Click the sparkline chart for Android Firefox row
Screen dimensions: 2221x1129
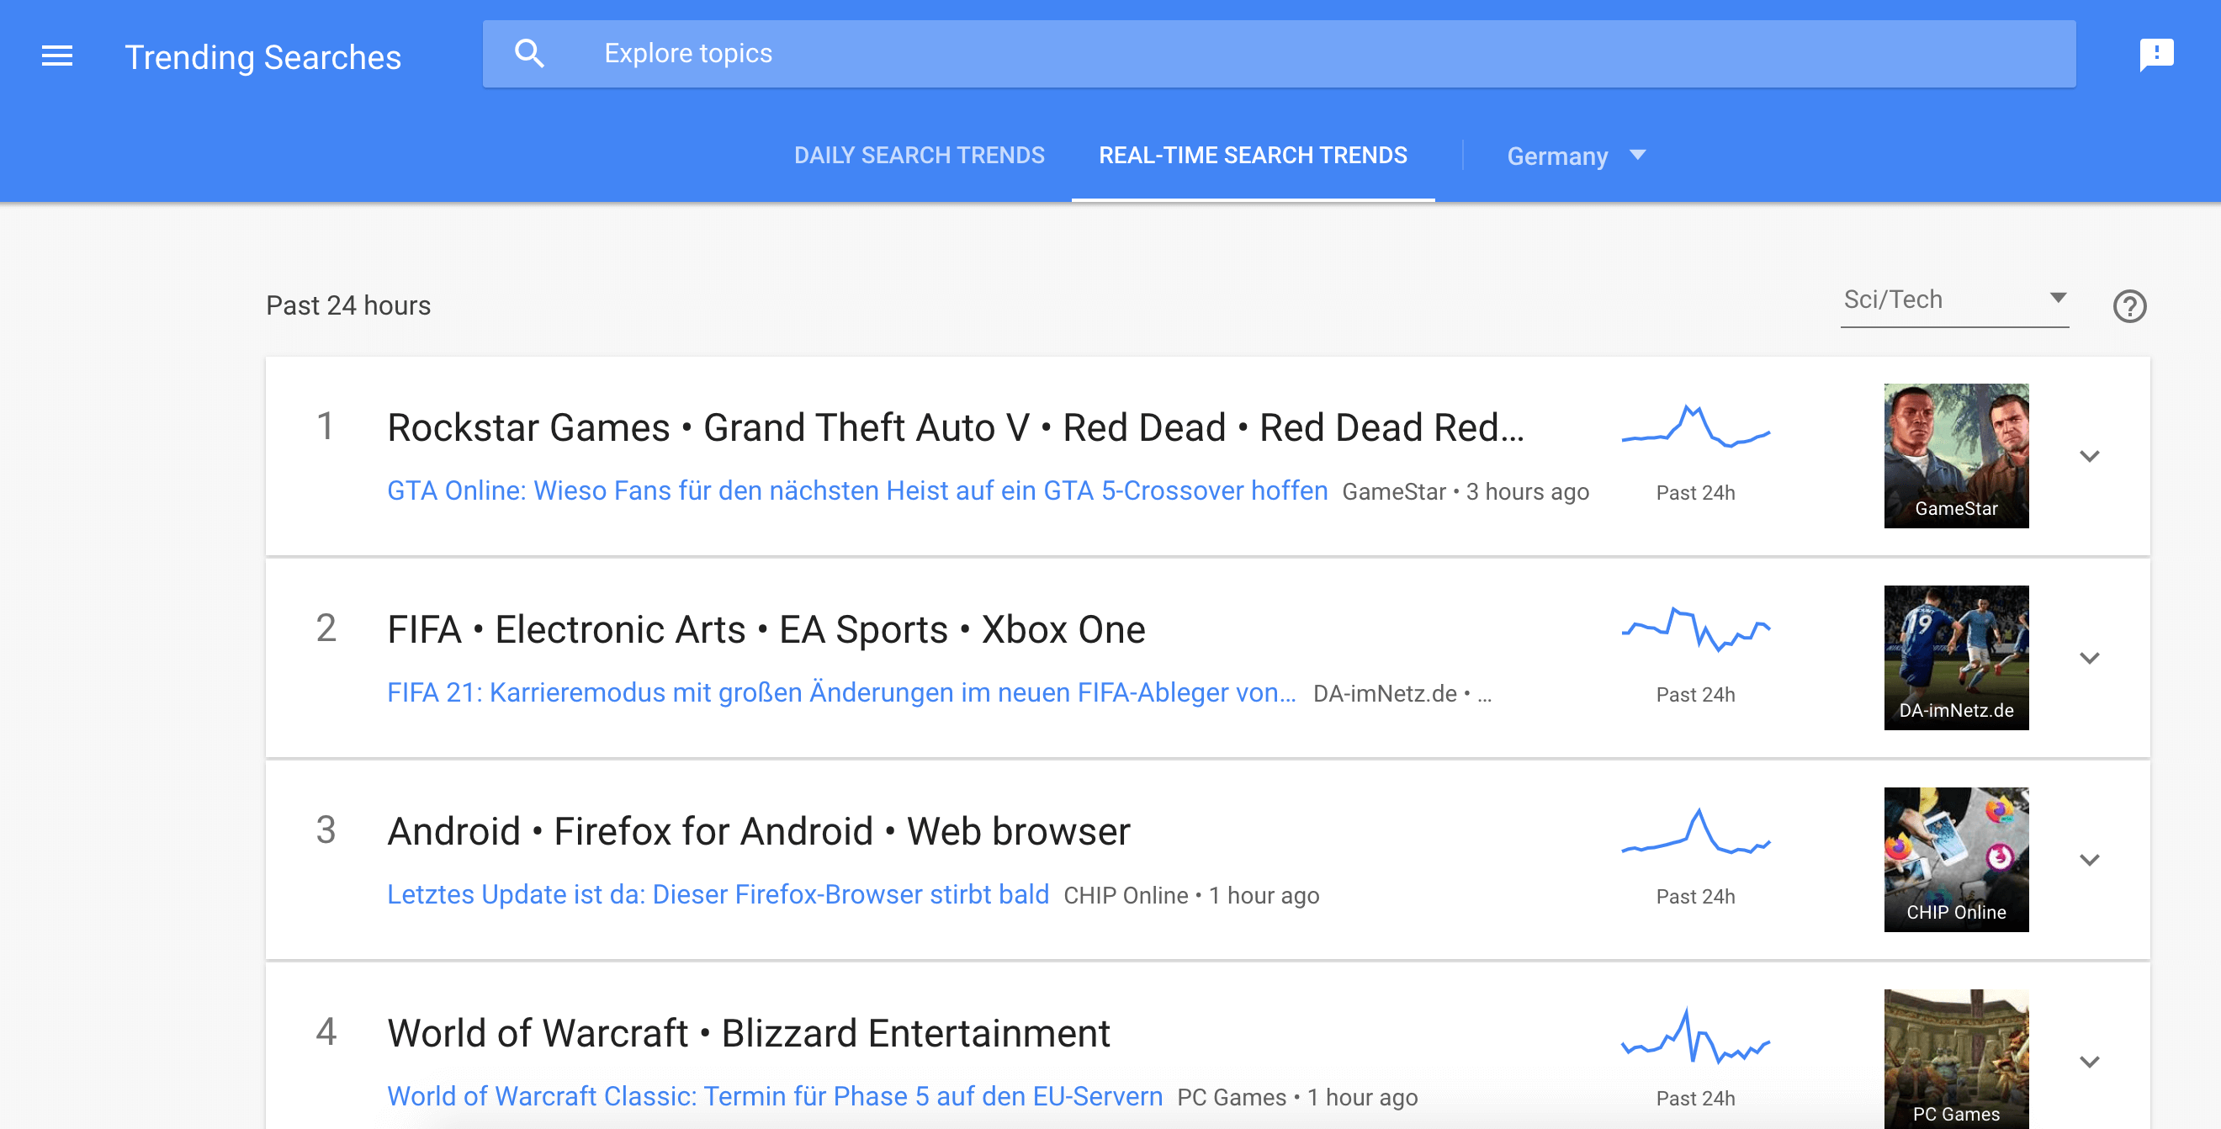coord(1694,830)
